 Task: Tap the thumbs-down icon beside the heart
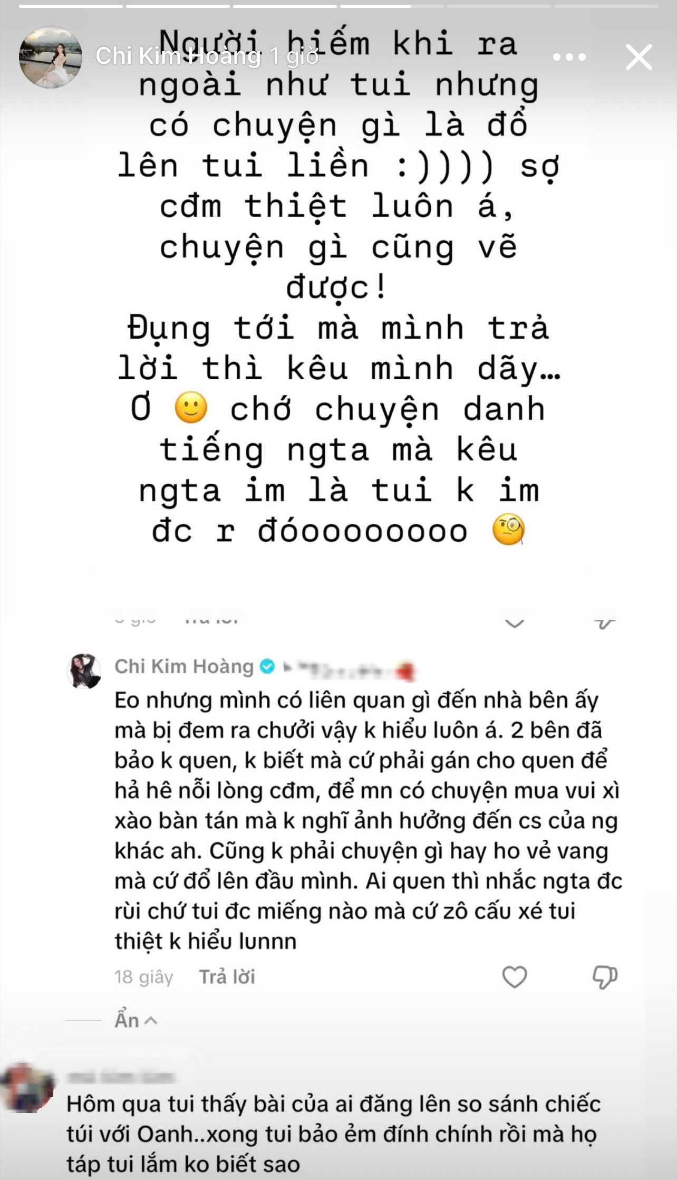604,977
